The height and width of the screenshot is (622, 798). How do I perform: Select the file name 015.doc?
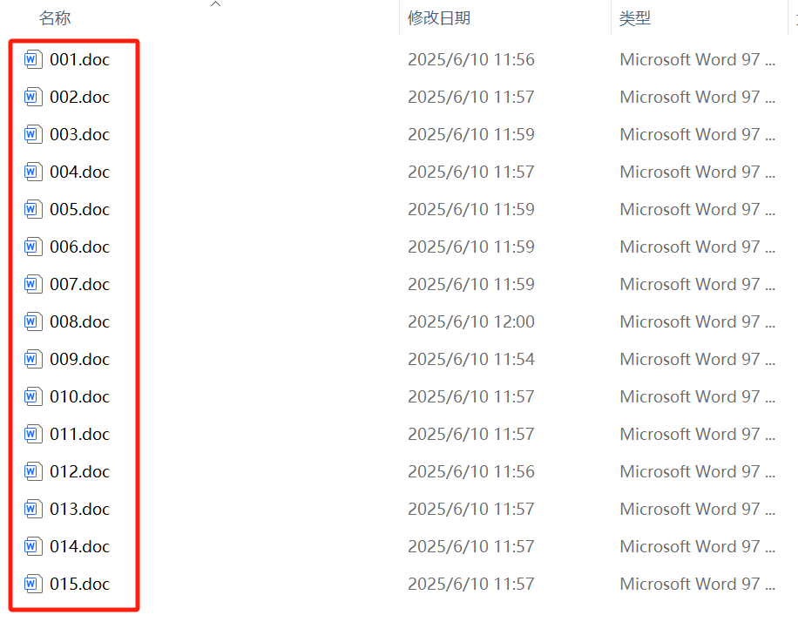[80, 584]
